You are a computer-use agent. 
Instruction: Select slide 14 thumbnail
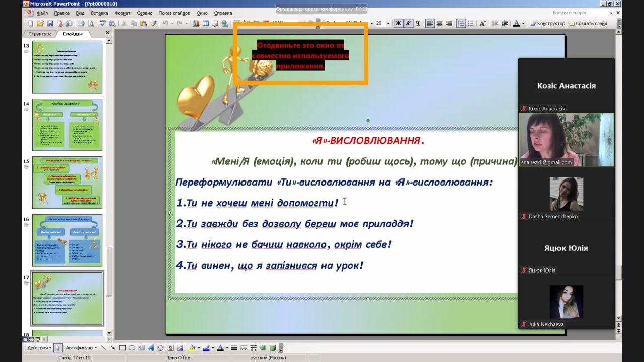click(x=67, y=125)
